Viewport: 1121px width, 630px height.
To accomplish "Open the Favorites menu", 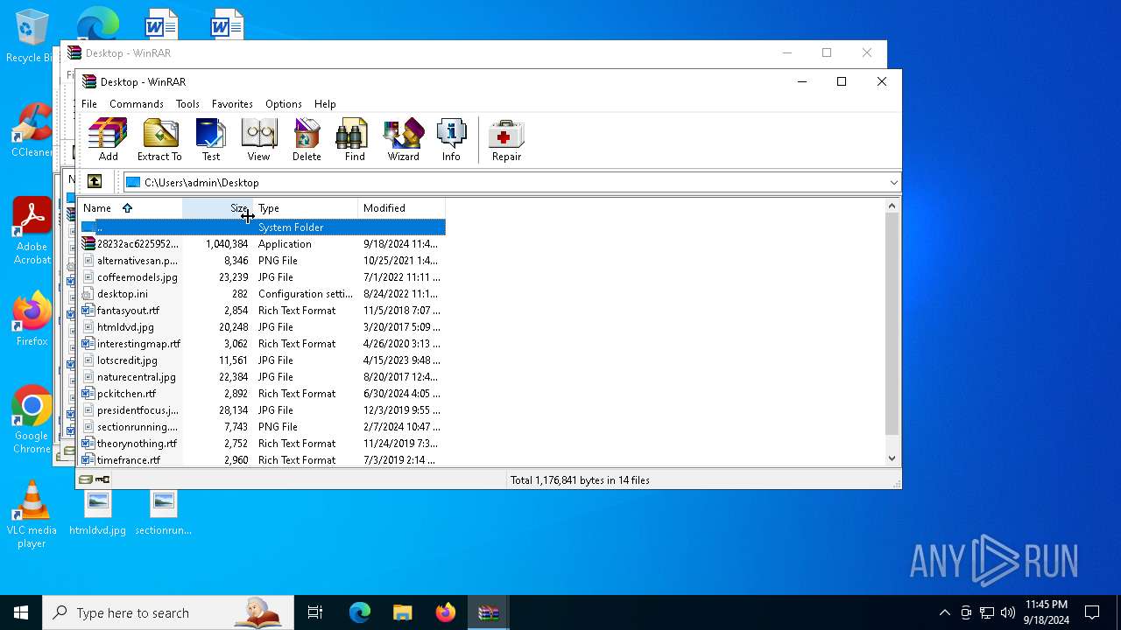I will (x=232, y=103).
